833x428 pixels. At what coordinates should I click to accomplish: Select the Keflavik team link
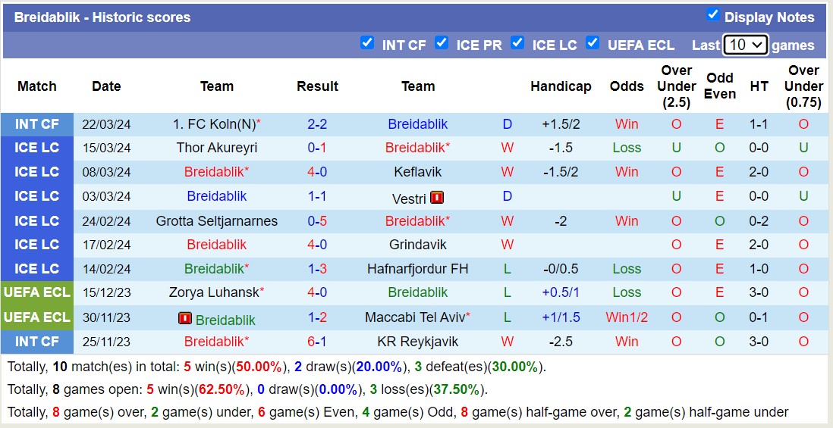coord(417,172)
